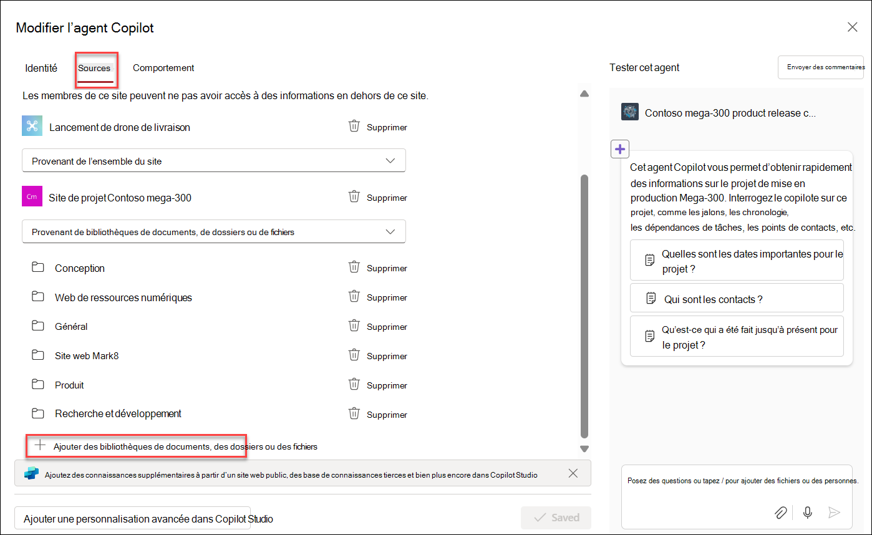The image size is (872, 535).
Task: Click the Conception folder icon
Action: tap(38, 267)
